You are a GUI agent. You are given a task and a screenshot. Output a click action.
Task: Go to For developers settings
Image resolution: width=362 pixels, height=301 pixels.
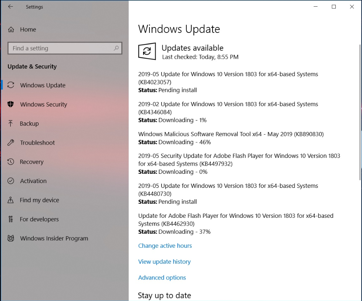(39, 219)
